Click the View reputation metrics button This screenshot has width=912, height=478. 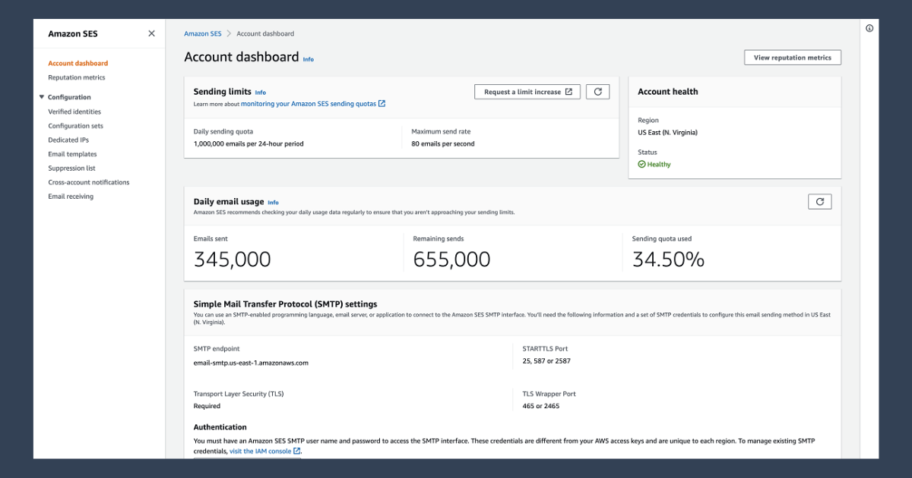[x=793, y=58]
